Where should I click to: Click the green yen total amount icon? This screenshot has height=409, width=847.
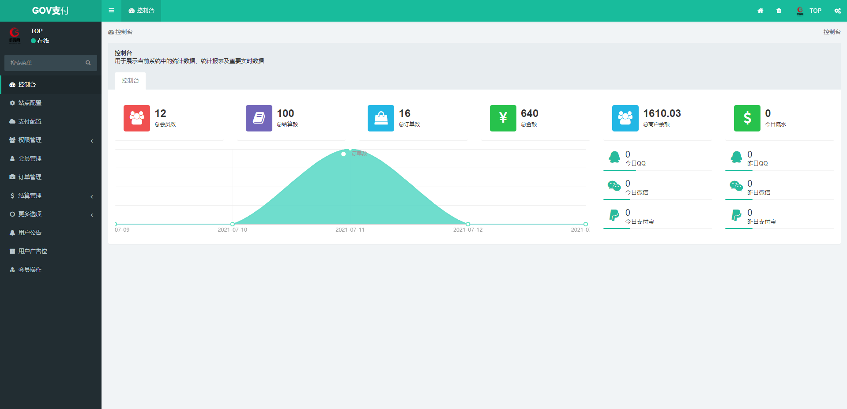click(x=503, y=118)
